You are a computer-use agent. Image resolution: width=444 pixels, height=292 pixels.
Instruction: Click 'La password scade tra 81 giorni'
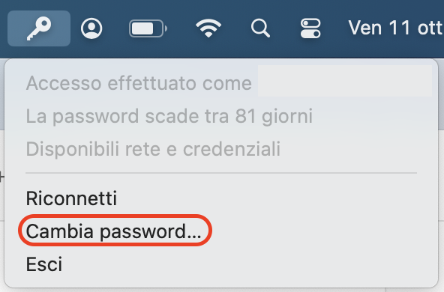tap(169, 116)
